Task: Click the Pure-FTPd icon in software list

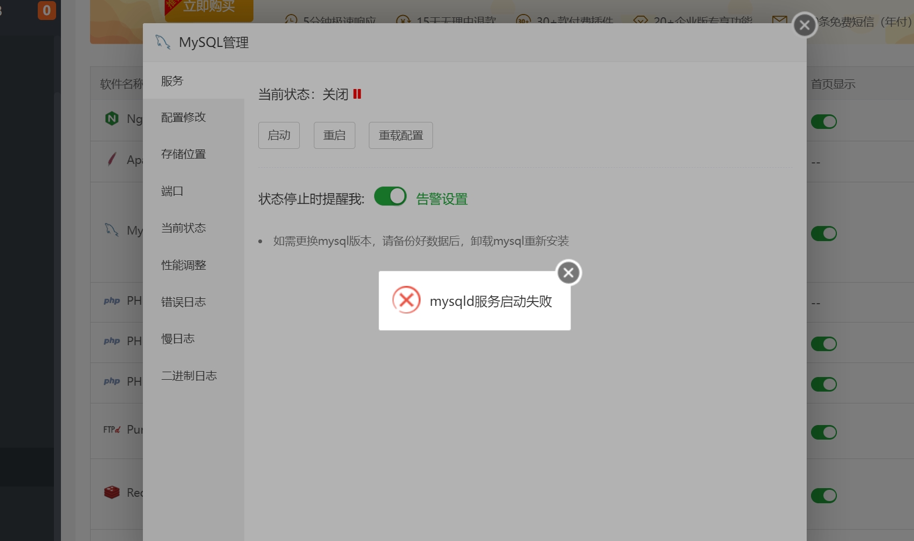Action: coord(112,429)
